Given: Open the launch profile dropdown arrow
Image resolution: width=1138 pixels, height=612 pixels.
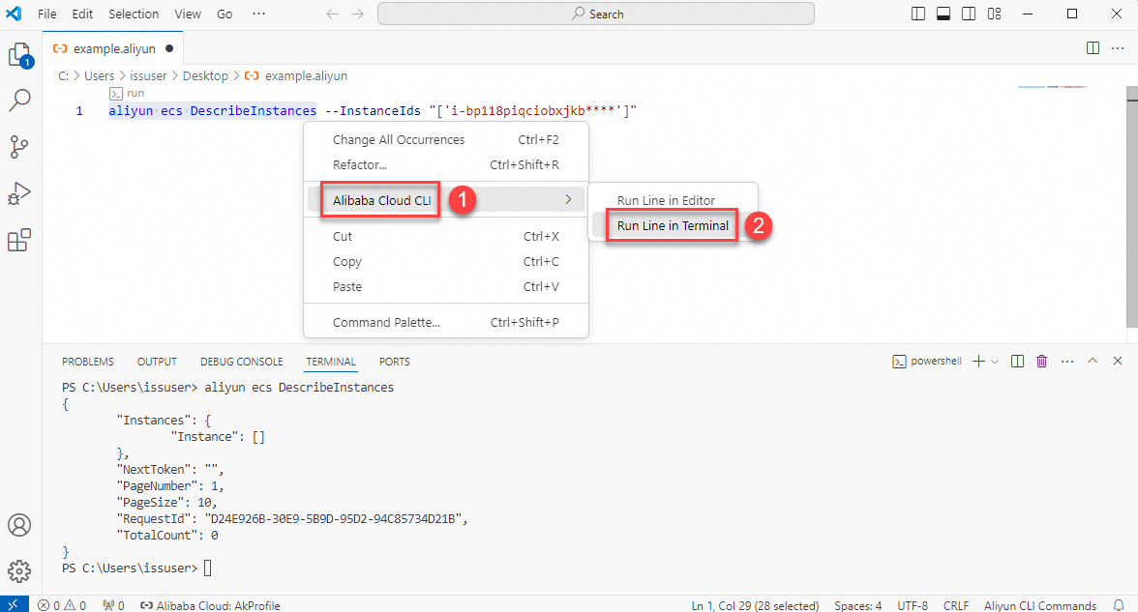Looking at the screenshot, I should pos(995,362).
